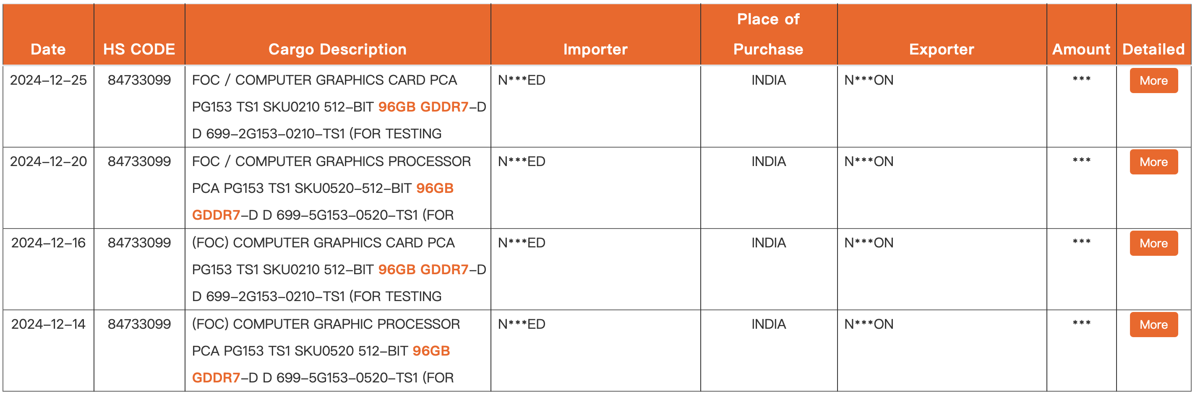Open More details for the 2024-12-25 record
This screenshot has height=395, width=1195.
click(1153, 81)
